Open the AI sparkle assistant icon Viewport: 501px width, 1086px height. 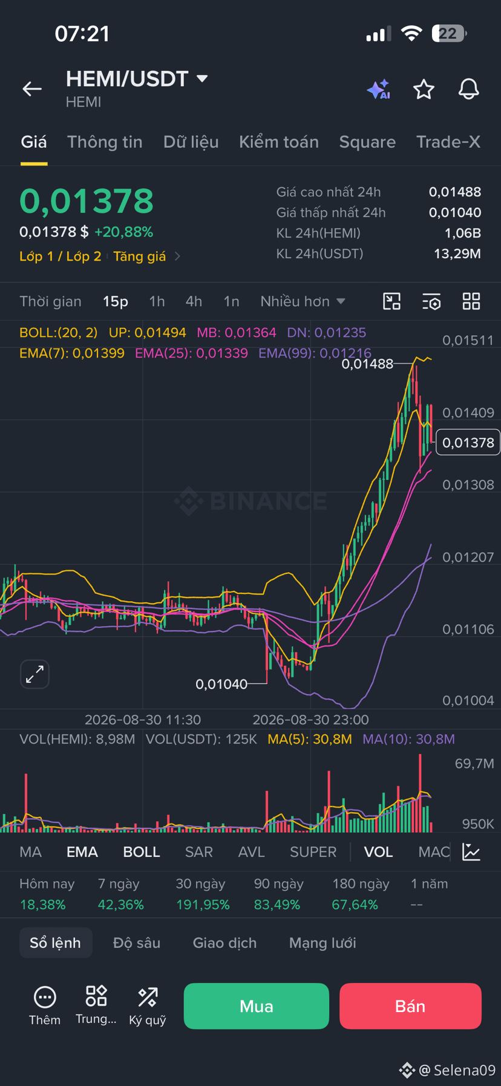(379, 90)
